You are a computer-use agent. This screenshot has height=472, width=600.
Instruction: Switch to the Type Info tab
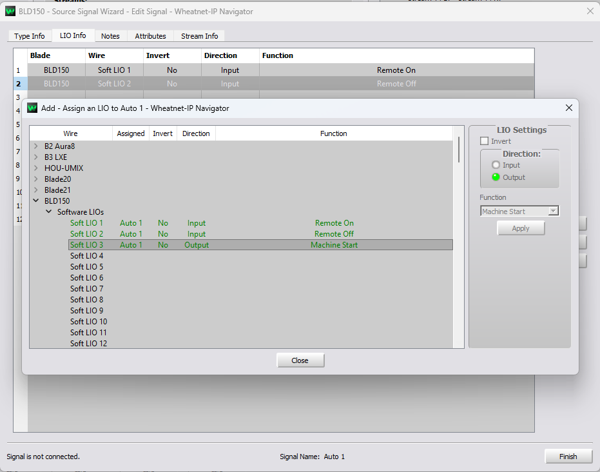tap(30, 36)
